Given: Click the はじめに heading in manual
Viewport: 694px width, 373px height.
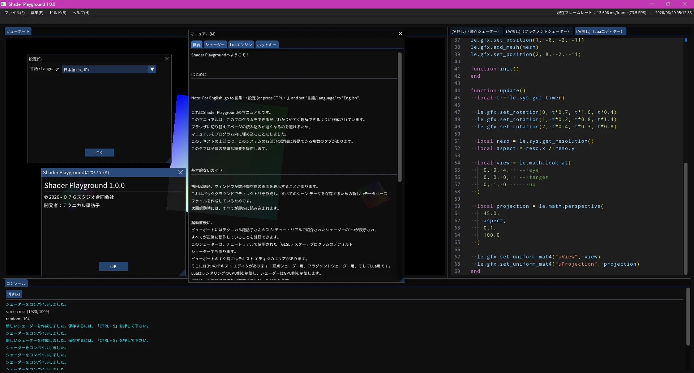Looking at the screenshot, I should click(199, 74).
